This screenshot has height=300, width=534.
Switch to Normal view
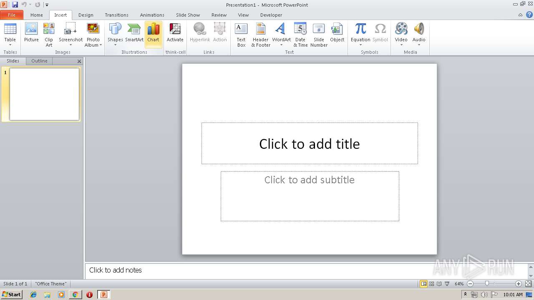click(x=423, y=284)
